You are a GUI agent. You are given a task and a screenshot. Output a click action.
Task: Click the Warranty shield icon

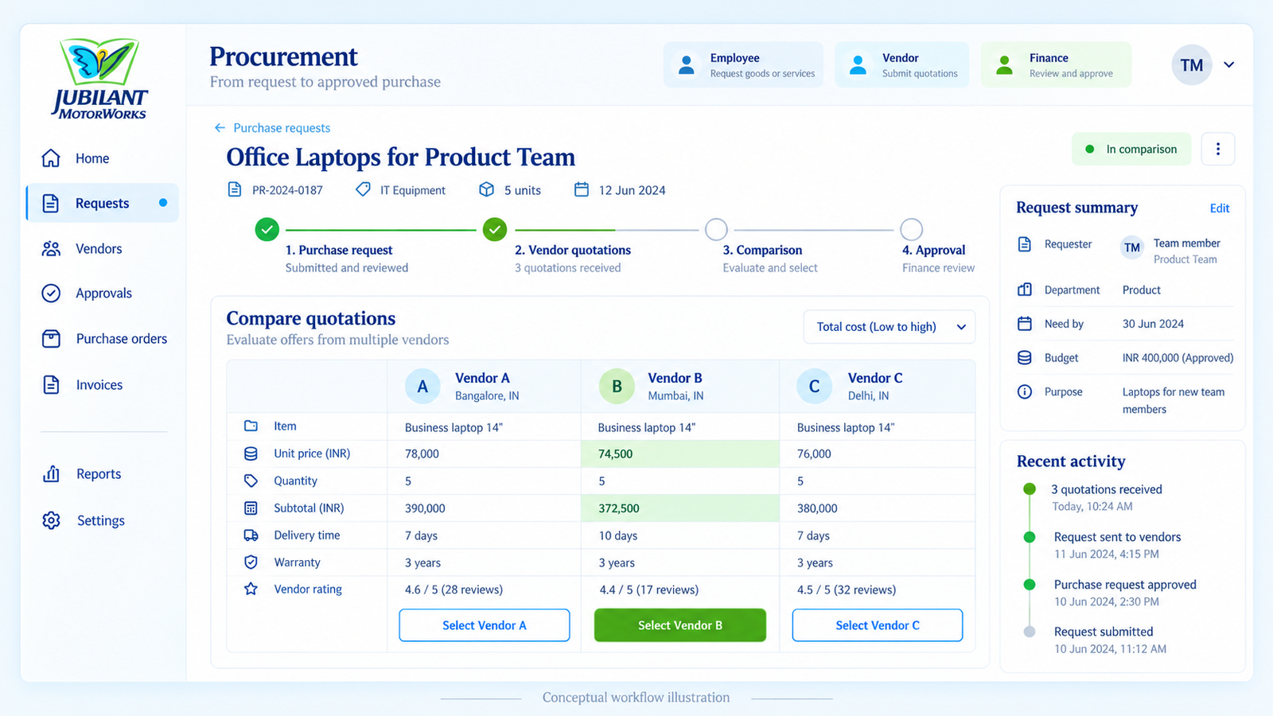point(251,562)
